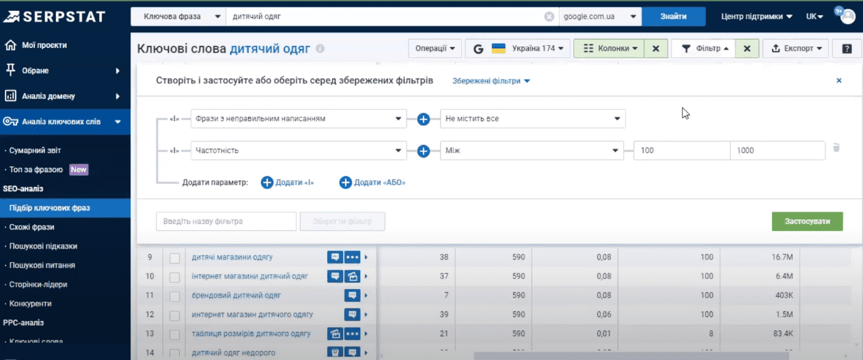Open Сторінки-лідери in sidebar
Image resolution: width=863 pixels, height=360 pixels.
[38, 284]
